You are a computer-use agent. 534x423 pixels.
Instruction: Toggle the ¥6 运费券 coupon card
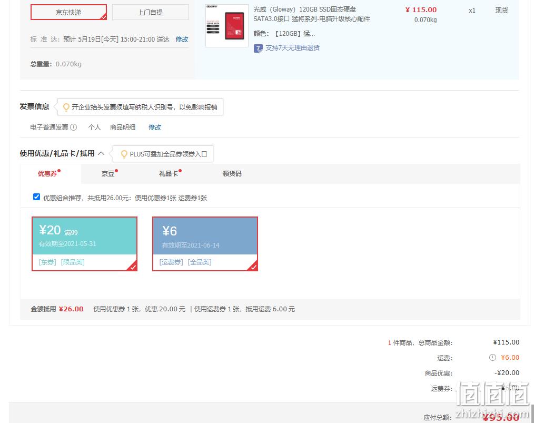point(205,244)
